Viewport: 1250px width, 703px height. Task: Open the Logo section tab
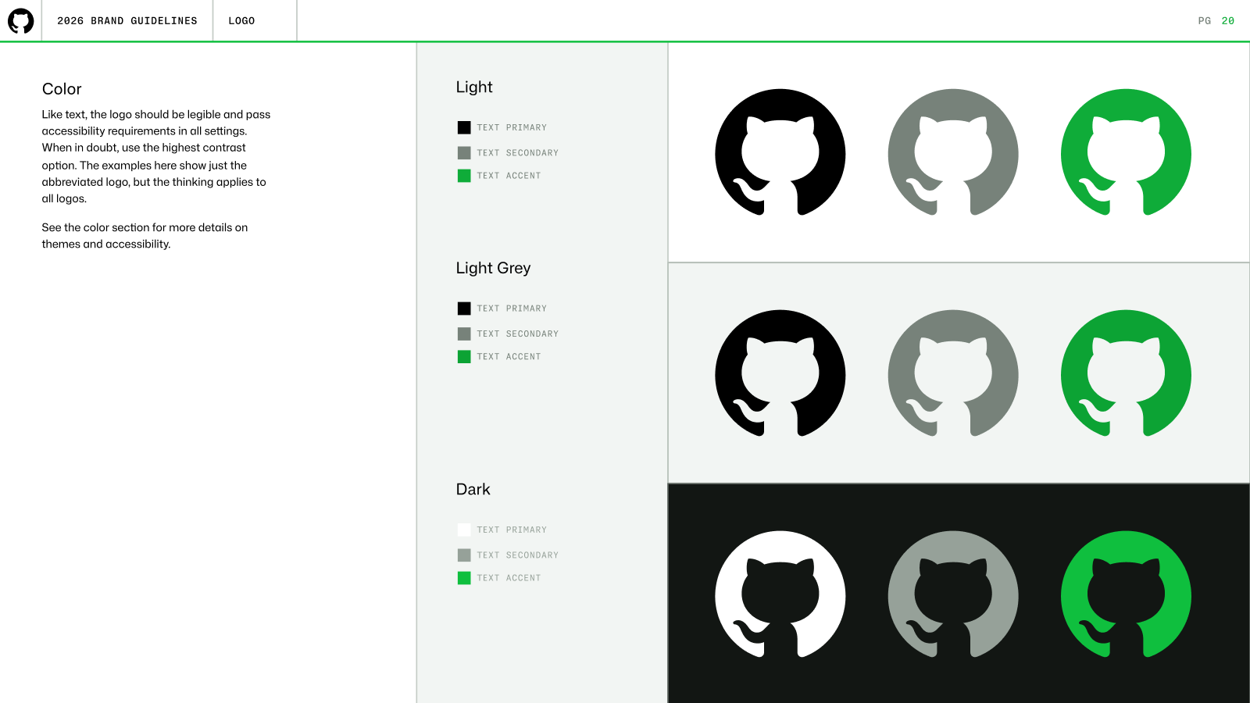[241, 21]
